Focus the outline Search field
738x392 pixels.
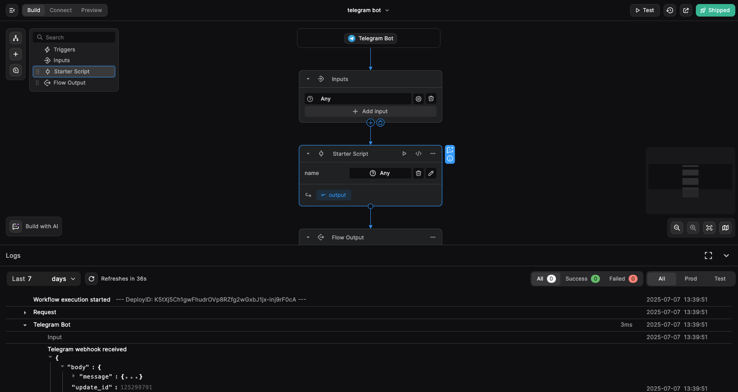74,38
